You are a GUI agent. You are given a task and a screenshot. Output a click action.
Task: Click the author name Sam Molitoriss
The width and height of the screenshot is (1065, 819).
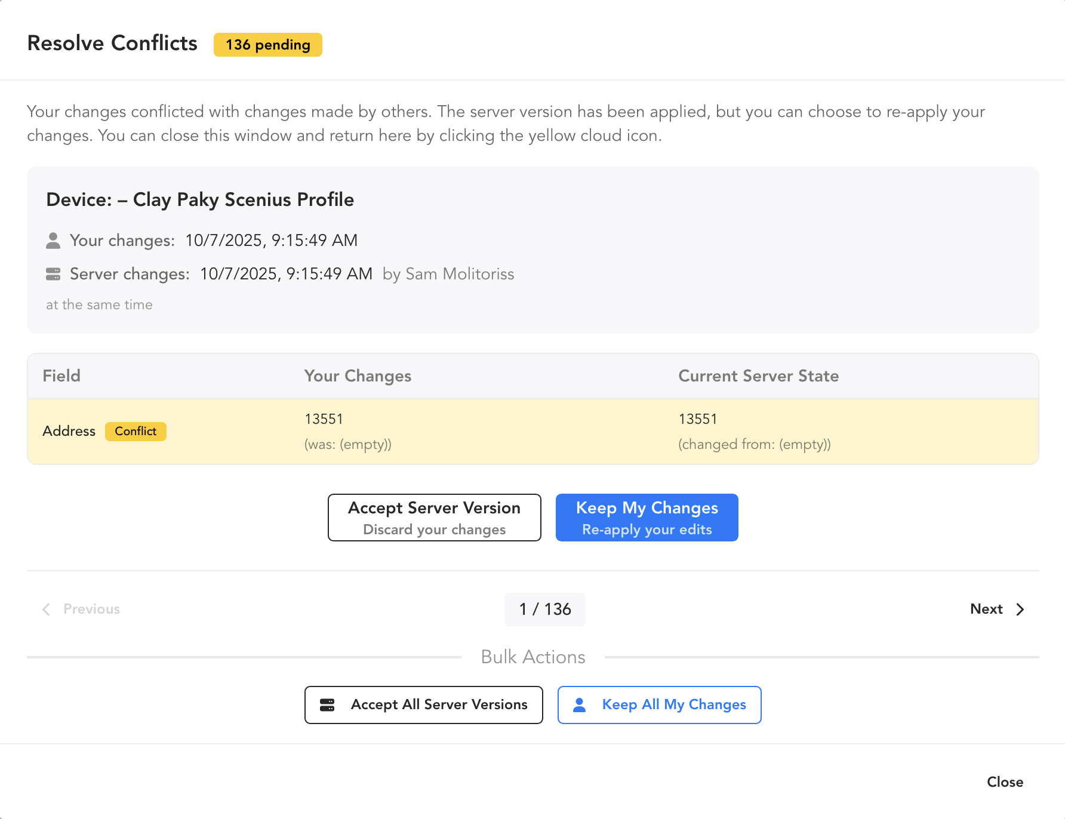[x=460, y=274]
